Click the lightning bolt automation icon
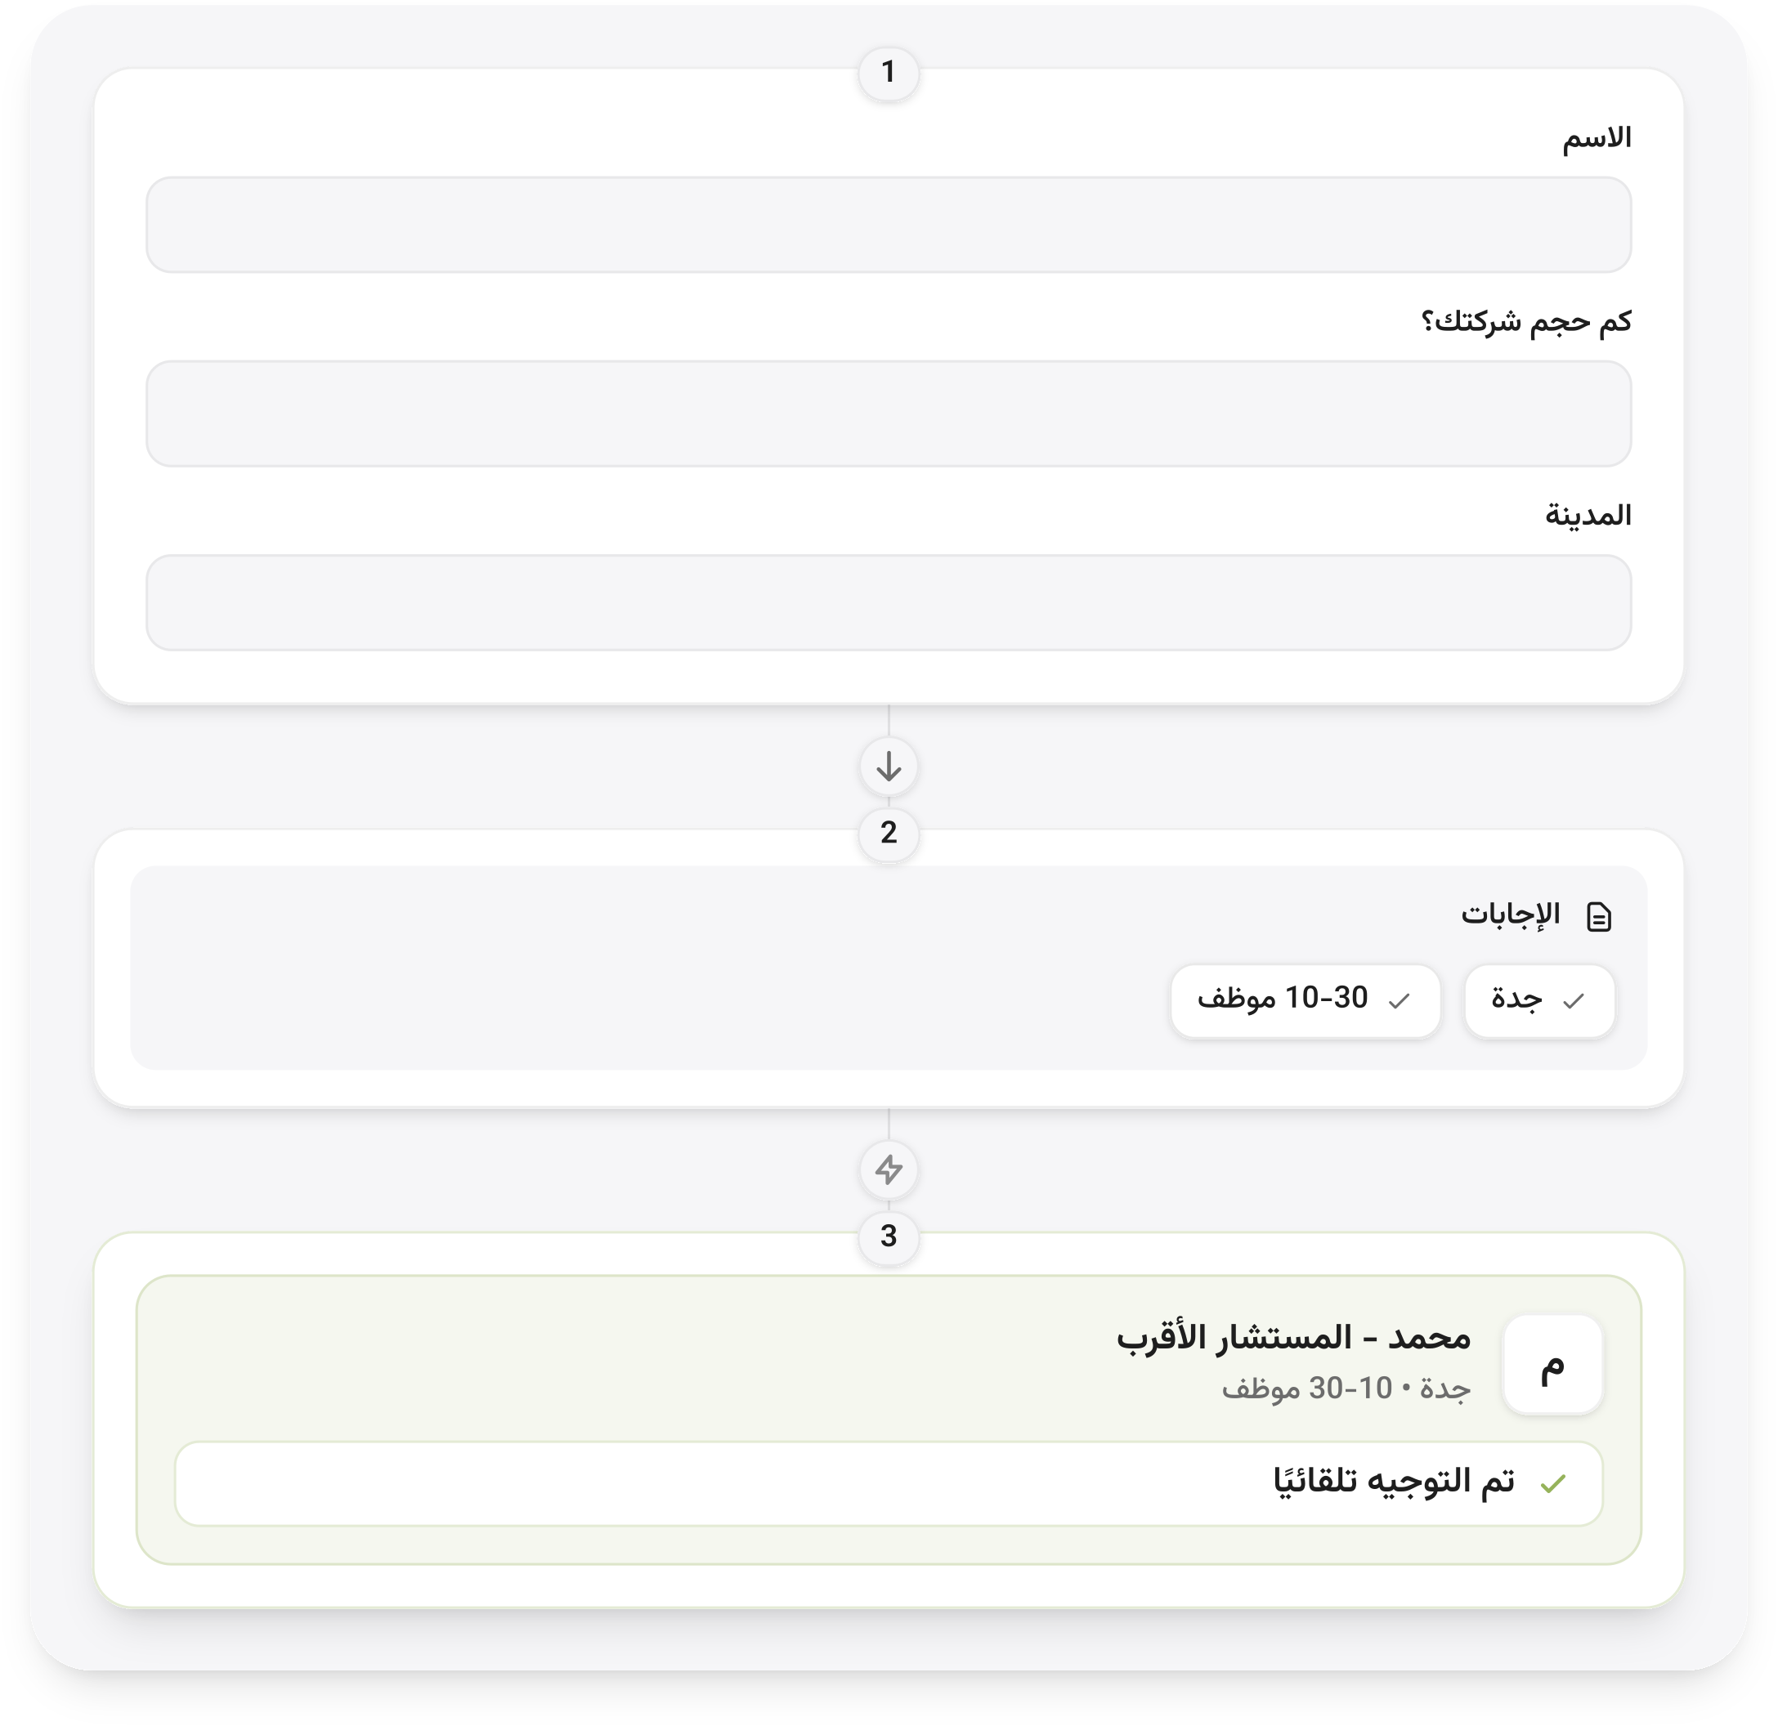1778x1726 pixels. coord(888,1169)
